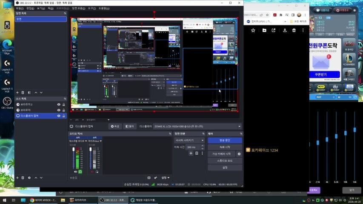Toggle visibility of 브라우저 source
Viewport: 363px width, 204px height.
click(59, 110)
